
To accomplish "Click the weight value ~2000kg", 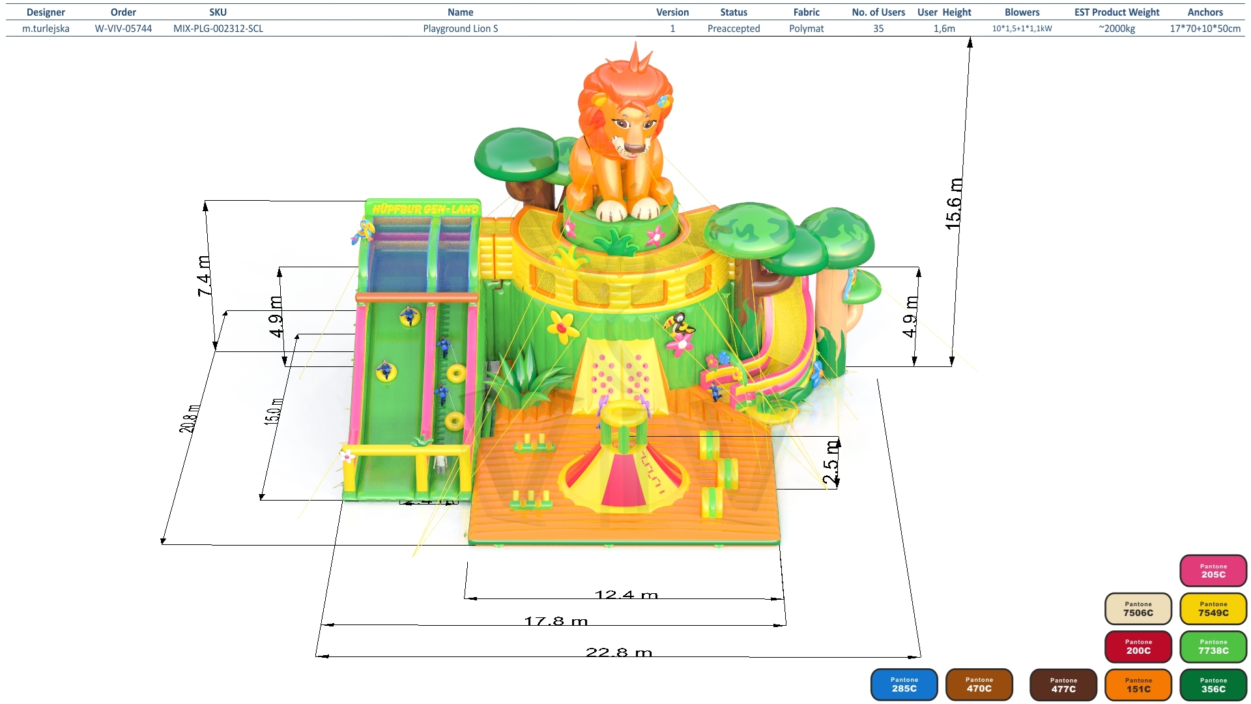I will click(x=1117, y=29).
